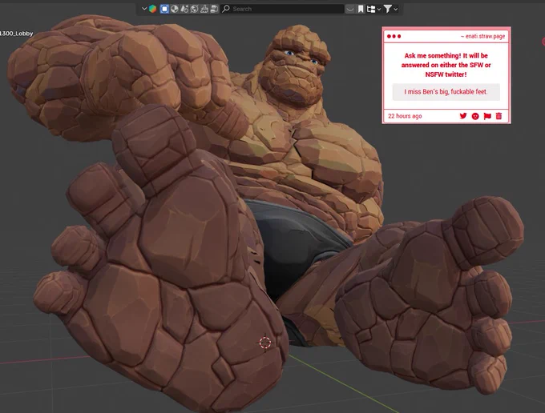The image size is (545, 413).
Task: Toggle the objects filter icon with shapes
Action: coord(184,9)
